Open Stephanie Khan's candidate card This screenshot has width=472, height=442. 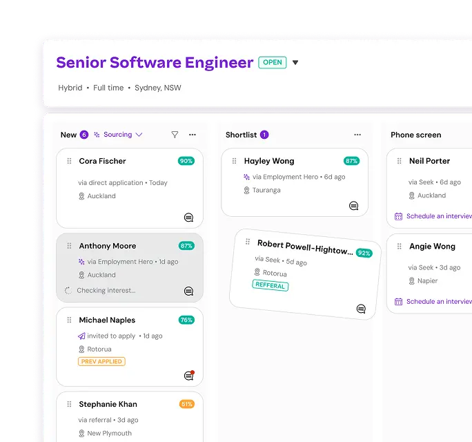[130, 417]
